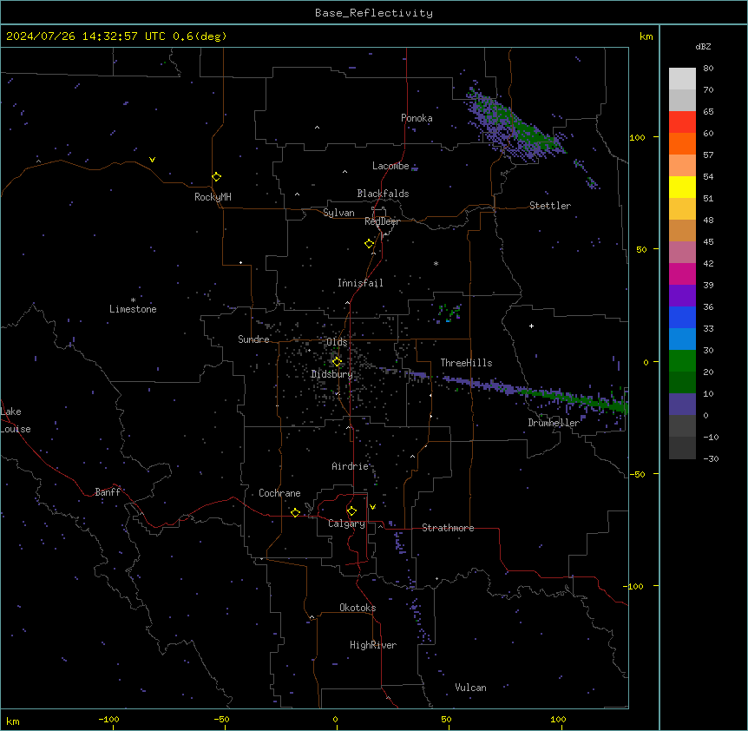748x731 pixels.
Task: Click the yellow V marker east of Calgary
Action: point(372,507)
